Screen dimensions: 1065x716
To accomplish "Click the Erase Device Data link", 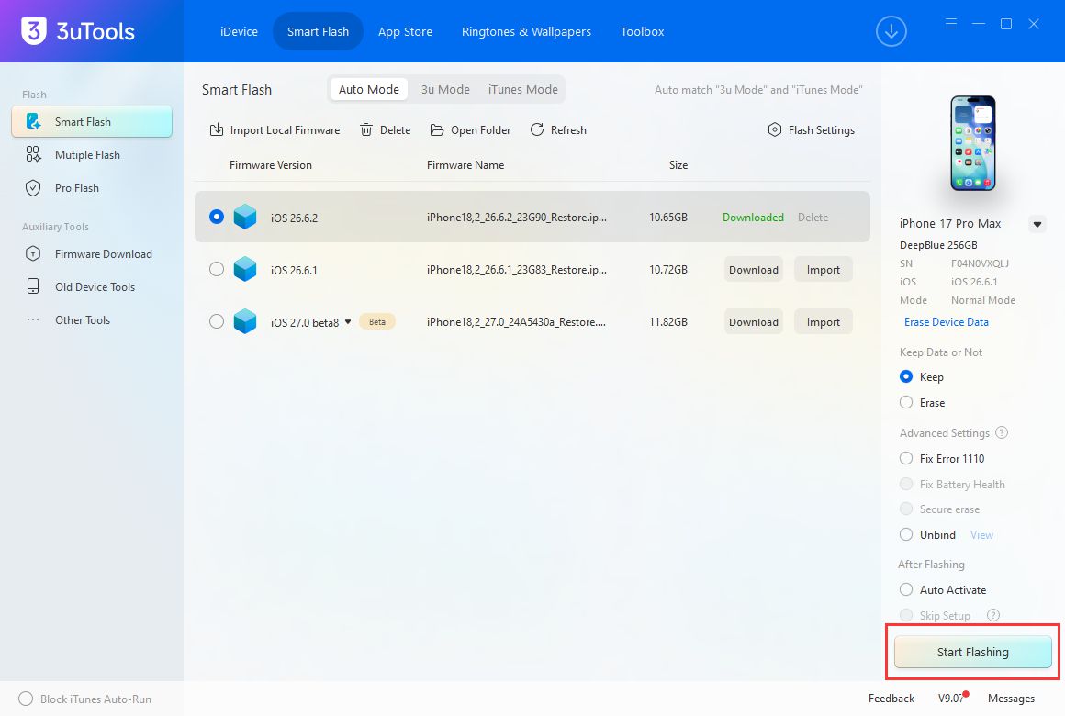I will pos(947,322).
